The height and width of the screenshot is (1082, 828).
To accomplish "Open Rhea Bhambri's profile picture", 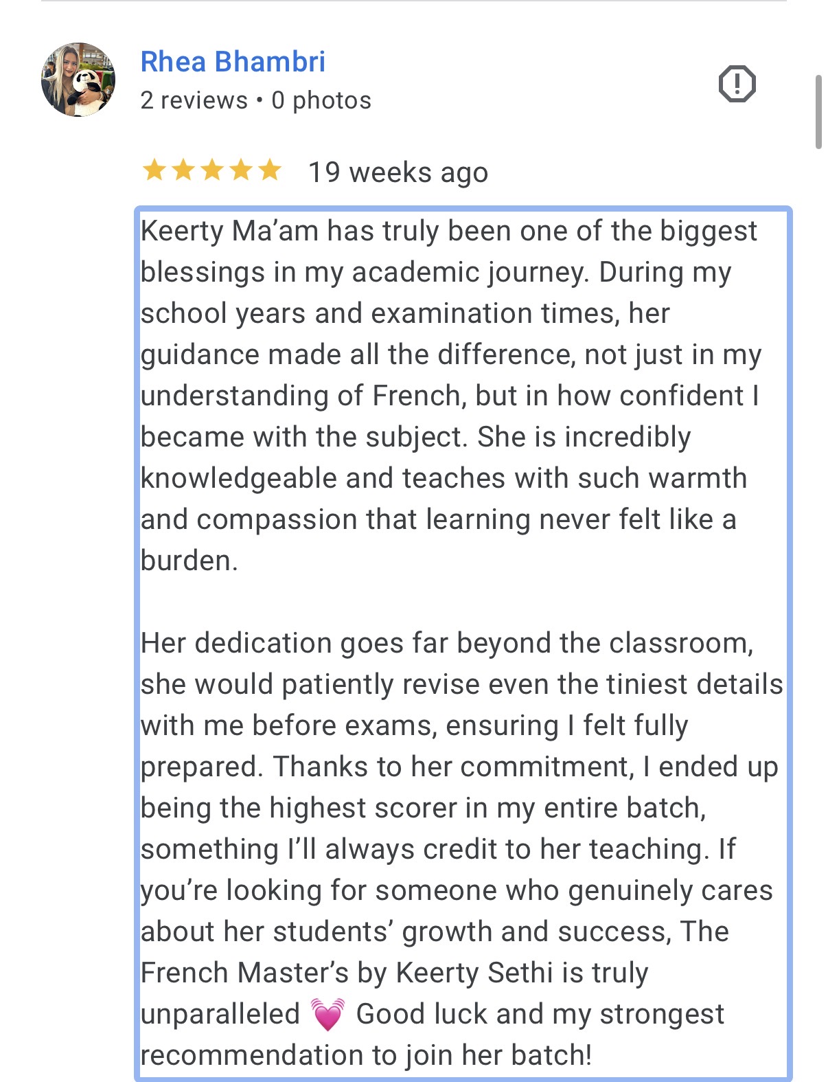I will (x=78, y=80).
